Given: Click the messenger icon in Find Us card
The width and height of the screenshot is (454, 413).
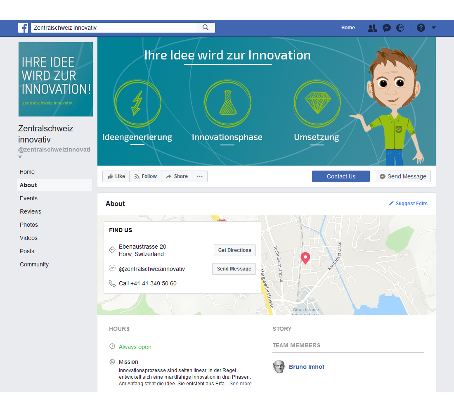Looking at the screenshot, I should pyautogui.click(x=112, y=268).
